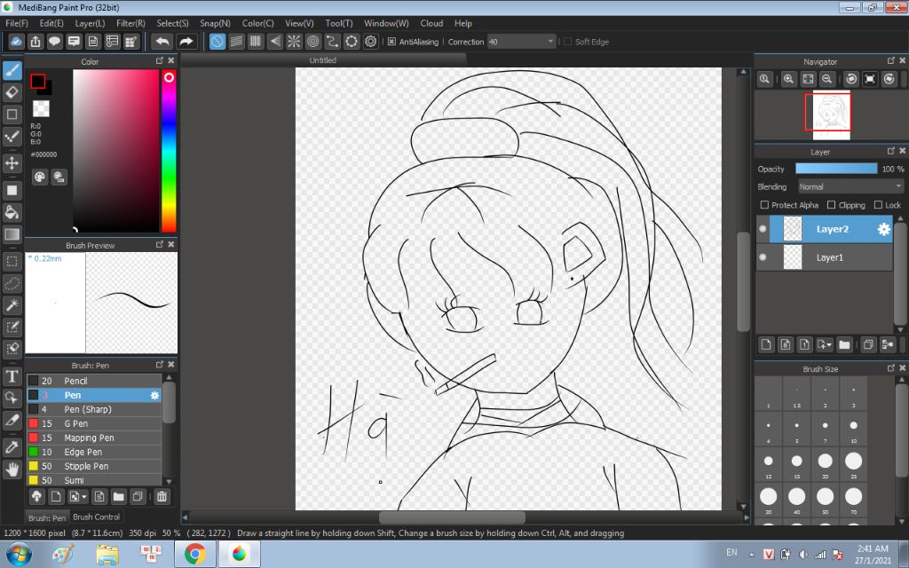This screenshot has width=909, height=568.
Task: Open Pen brush settings gear
Action: 154,395
